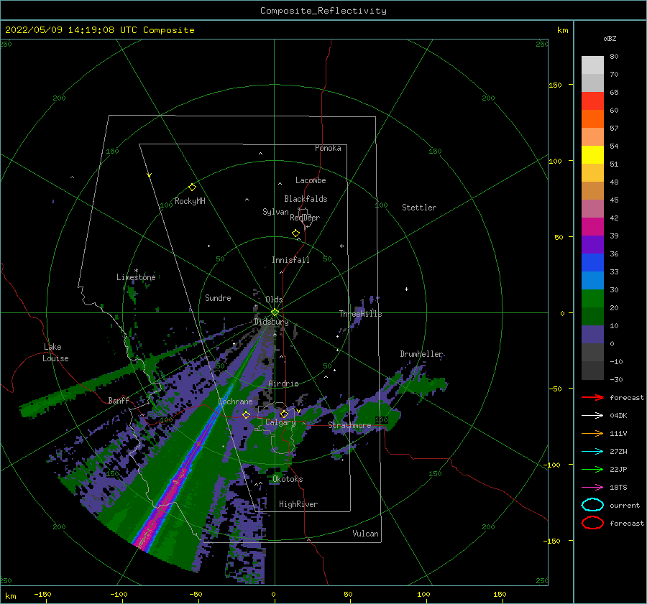Click the Stettler city label
647x604 pixels.
point(419,208)
